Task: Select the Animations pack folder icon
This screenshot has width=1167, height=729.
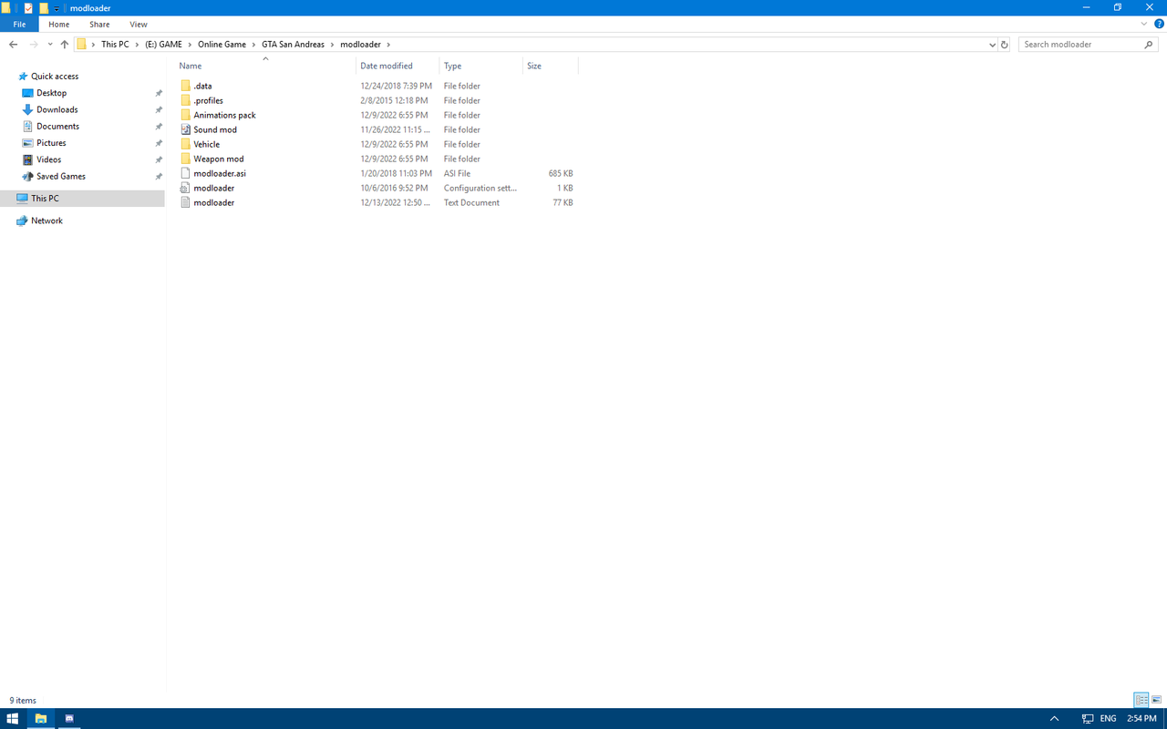Action: coord(186,115)
